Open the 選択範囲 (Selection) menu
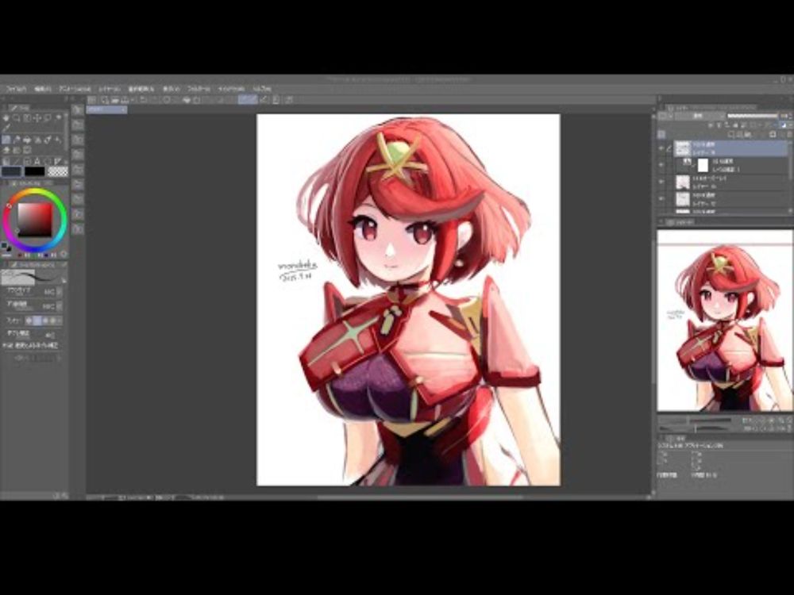This screenshot has width=794, height=595. coord(141,89)
